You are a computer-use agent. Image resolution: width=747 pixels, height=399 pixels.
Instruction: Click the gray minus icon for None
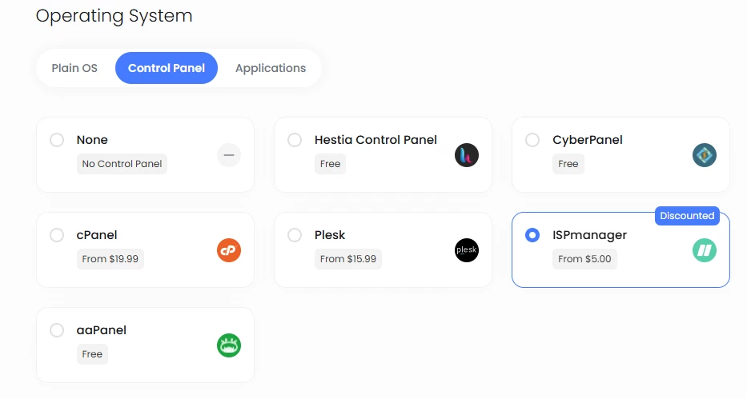point(229,155)
